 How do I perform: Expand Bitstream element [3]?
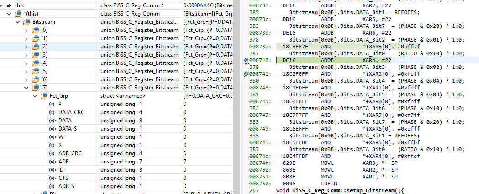[x=26, y=55]
